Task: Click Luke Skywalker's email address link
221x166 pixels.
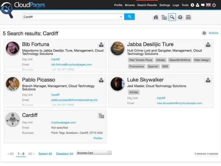Action: tap(179, 103)
